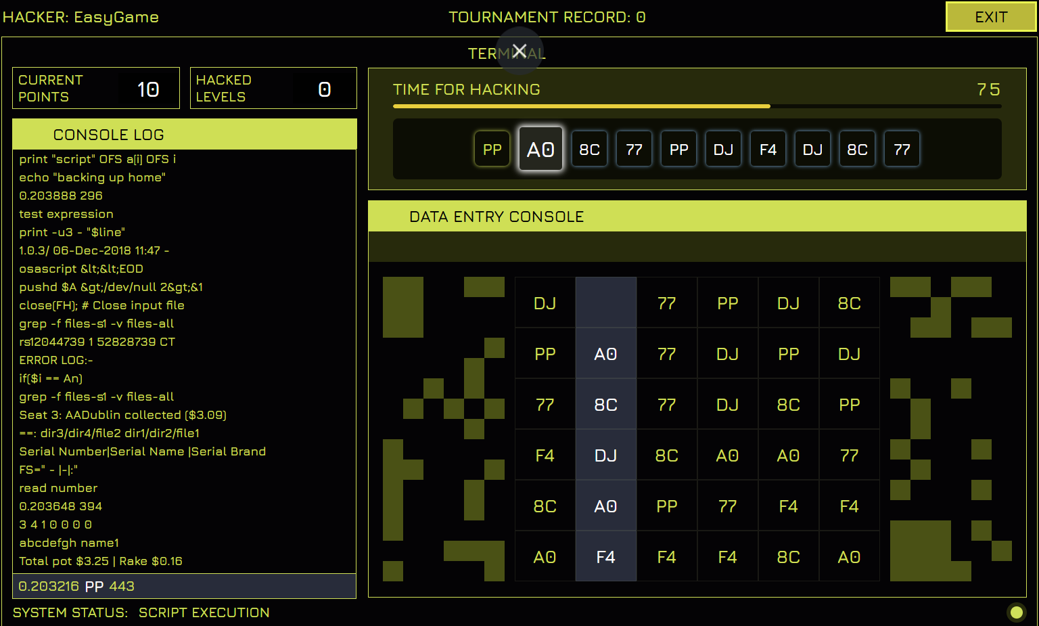Click the empty cell atop the highlighted column
The width and height of the screenshot is (1039, 626).
click(x=605, y=303)
